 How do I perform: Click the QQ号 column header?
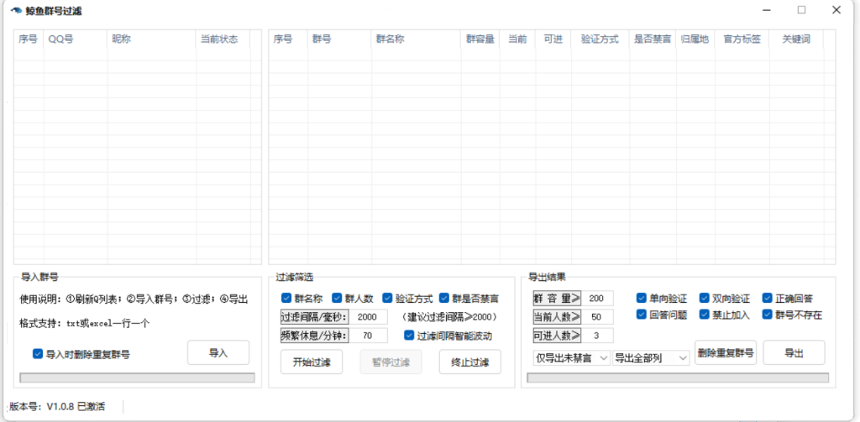point(75,39)
